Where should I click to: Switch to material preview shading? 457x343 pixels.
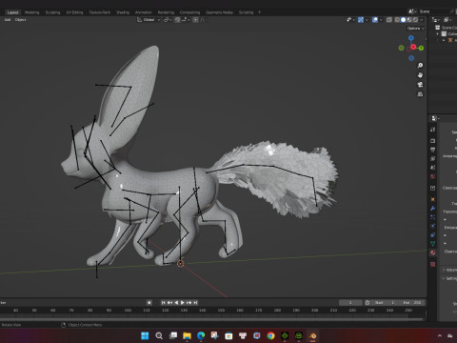click(409, 20)
